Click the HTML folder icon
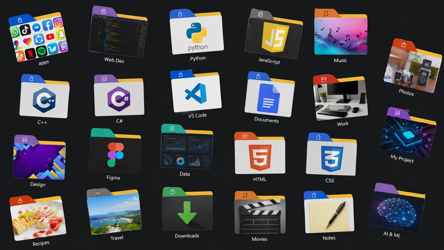The height and width of the screenshot is (250, 444). 260,153
